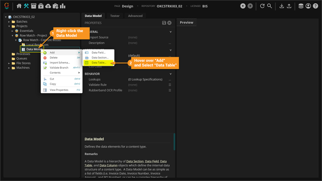Follow the Data Field help link

pyautogui.click(x=152, y=161)
